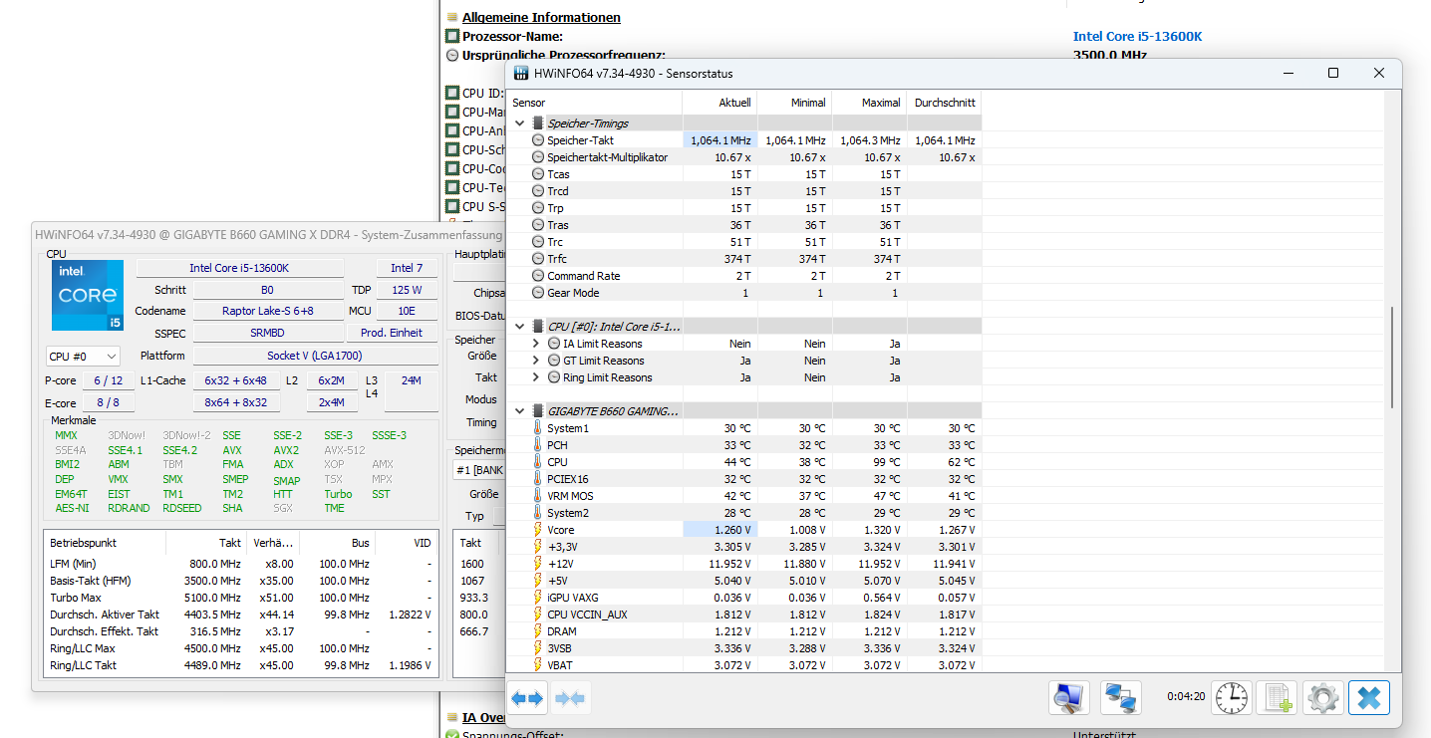The image size is (1431, 738).
Task: Click the expand columns arrows button
Action: coord(528,698)
